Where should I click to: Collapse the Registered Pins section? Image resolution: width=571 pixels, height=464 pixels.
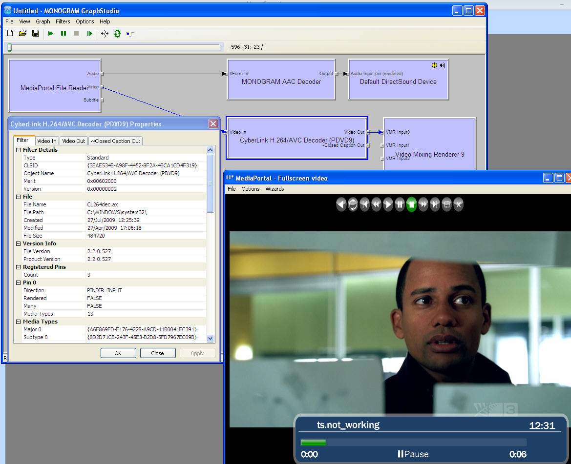click(x=18, y=267)
